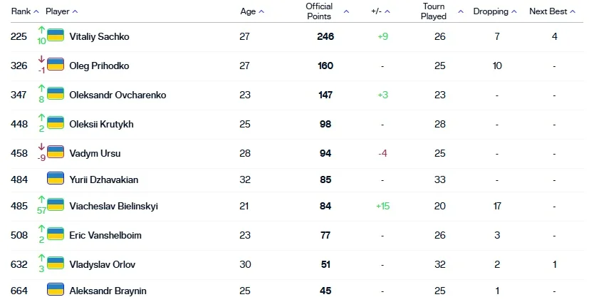Viewport: 589px width, 302px height.
Task: Click red down arrow beside Vadym Ursu
Action: coord(41,148)
